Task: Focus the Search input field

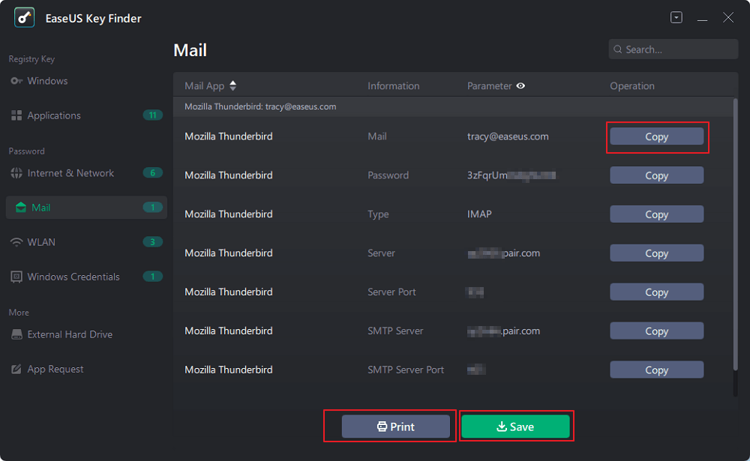Action: (x=673, y=49)
